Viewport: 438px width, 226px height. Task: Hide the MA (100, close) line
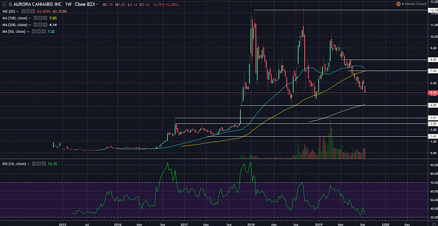point(35,18)
